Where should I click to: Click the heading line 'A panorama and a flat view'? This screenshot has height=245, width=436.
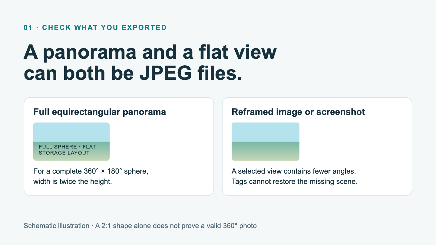[150, 52]
